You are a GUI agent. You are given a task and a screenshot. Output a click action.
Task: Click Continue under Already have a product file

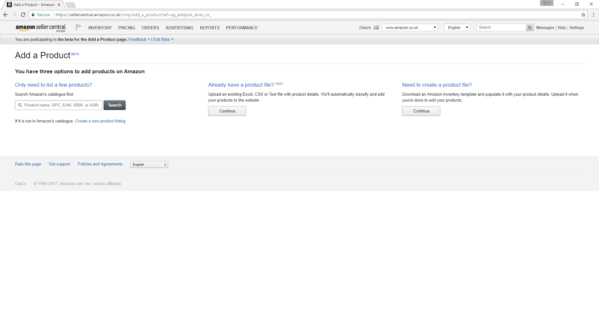click(227, 111)
